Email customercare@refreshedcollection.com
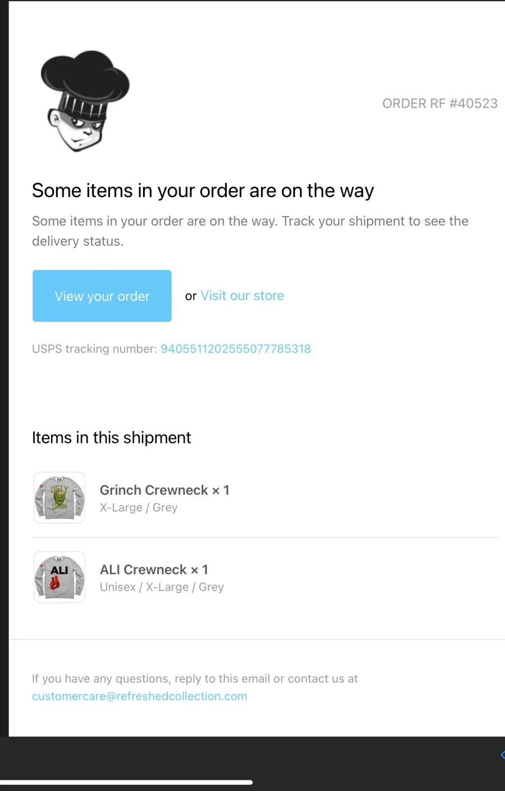505x791 pixels. click(140, 696)
